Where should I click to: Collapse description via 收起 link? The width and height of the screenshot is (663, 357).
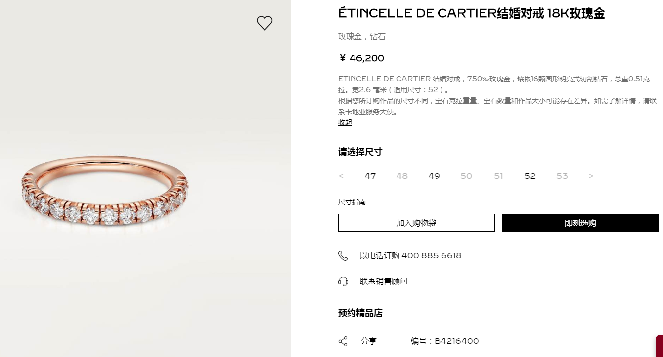coord(345,122)
